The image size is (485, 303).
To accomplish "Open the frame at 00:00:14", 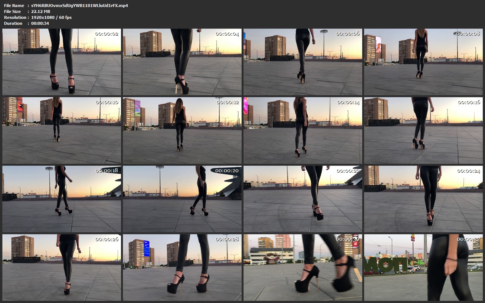I will tap(303, 130).
